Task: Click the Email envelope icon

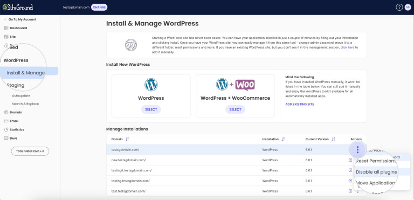Action: [x=6, y=121]
